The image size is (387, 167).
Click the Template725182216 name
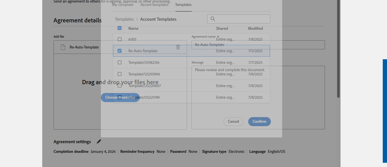click(144, 63)
